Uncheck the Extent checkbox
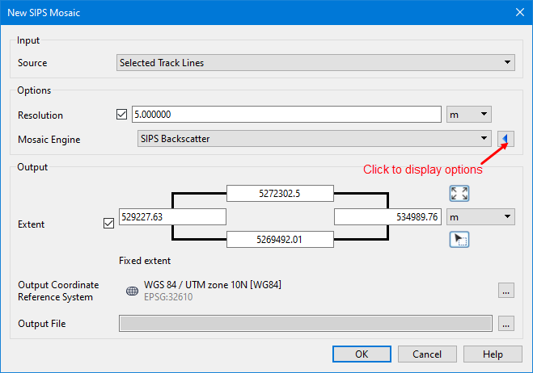The width and height of the screenshot is (533, 373). click(109, 223)
